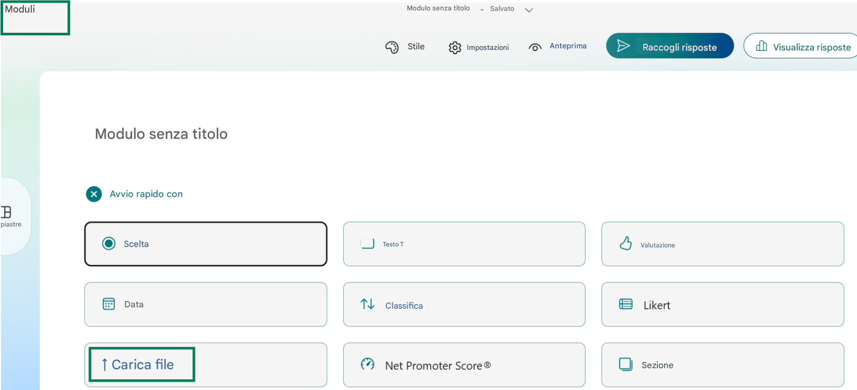Screen dimensions: 857x390
Task: Click the Sezione icon
Action: pyautogui.click(x=626, y=364)
